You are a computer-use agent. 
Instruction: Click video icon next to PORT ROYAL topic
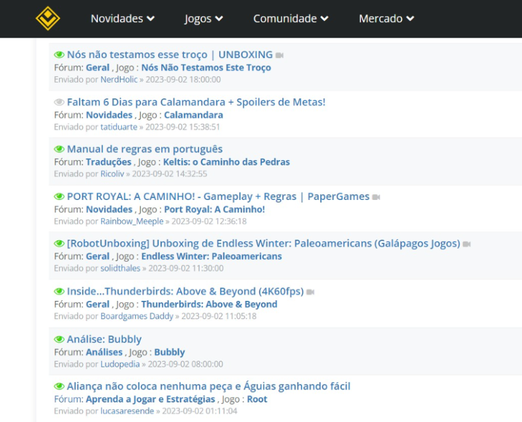pos(376,197)
